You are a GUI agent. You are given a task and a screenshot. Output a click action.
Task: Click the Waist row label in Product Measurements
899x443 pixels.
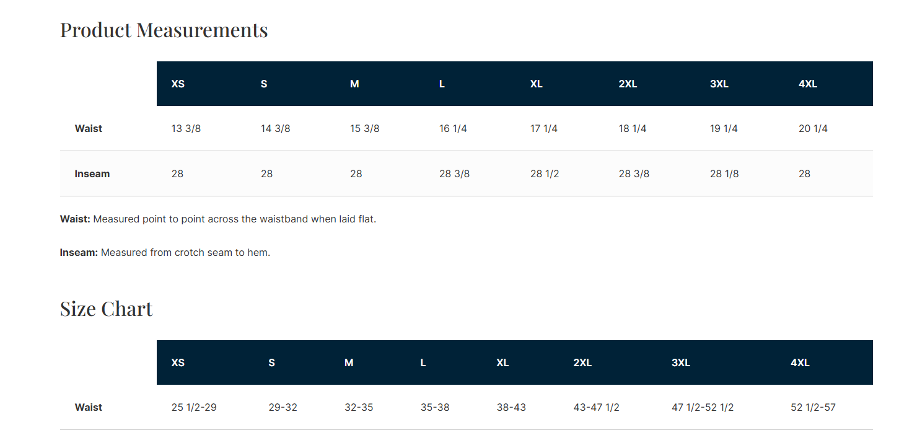point(89,129)
